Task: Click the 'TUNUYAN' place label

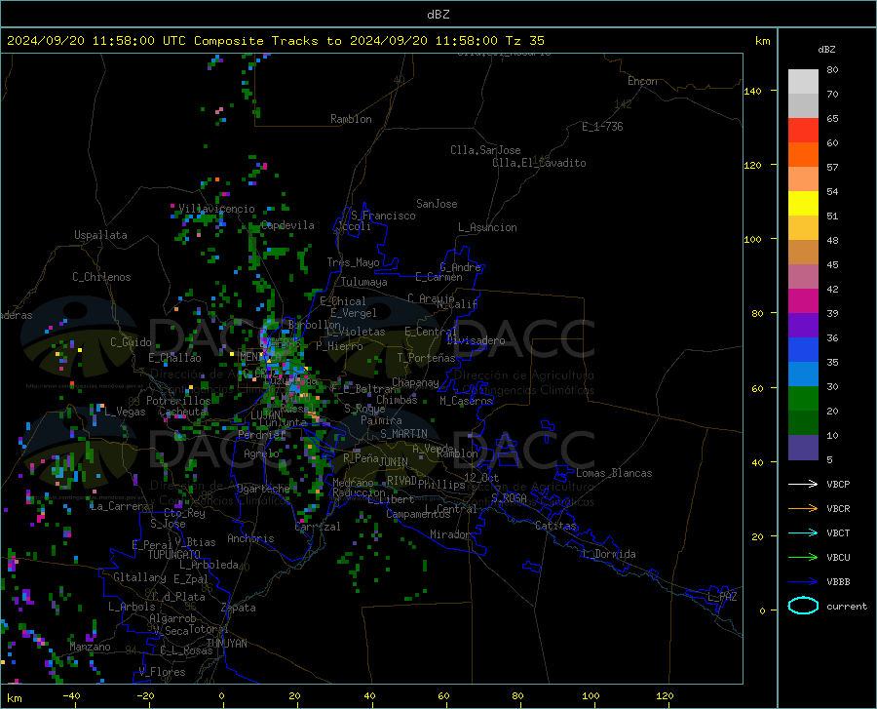Action: pos(226,644)
